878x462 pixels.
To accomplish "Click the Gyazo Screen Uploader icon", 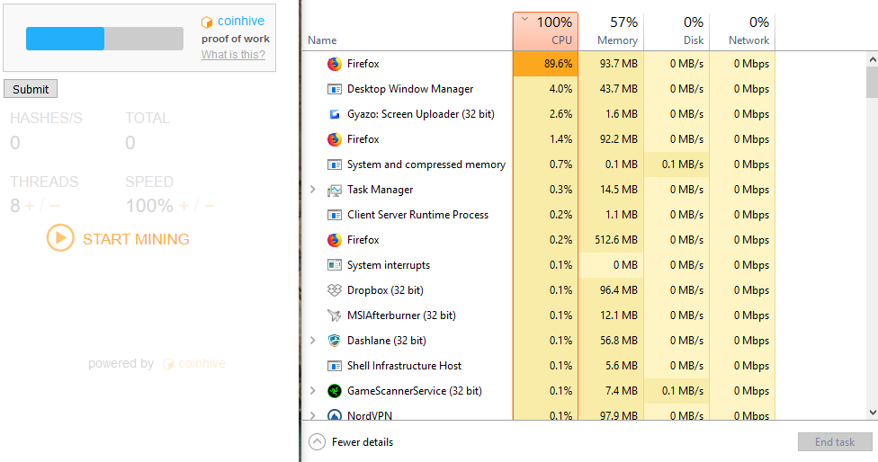I will tap(335, 114).
